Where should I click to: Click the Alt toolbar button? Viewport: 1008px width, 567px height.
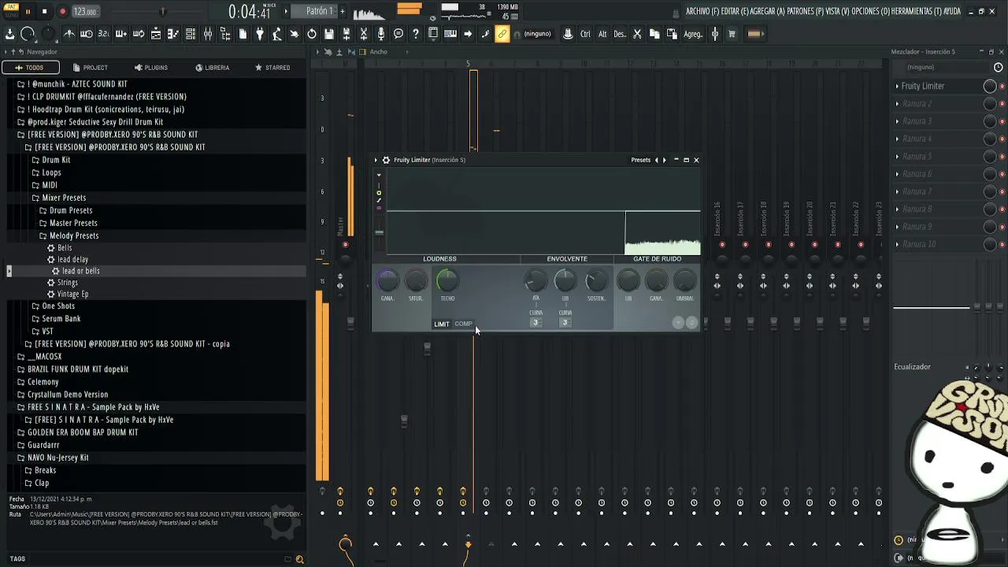coord(602,34)
